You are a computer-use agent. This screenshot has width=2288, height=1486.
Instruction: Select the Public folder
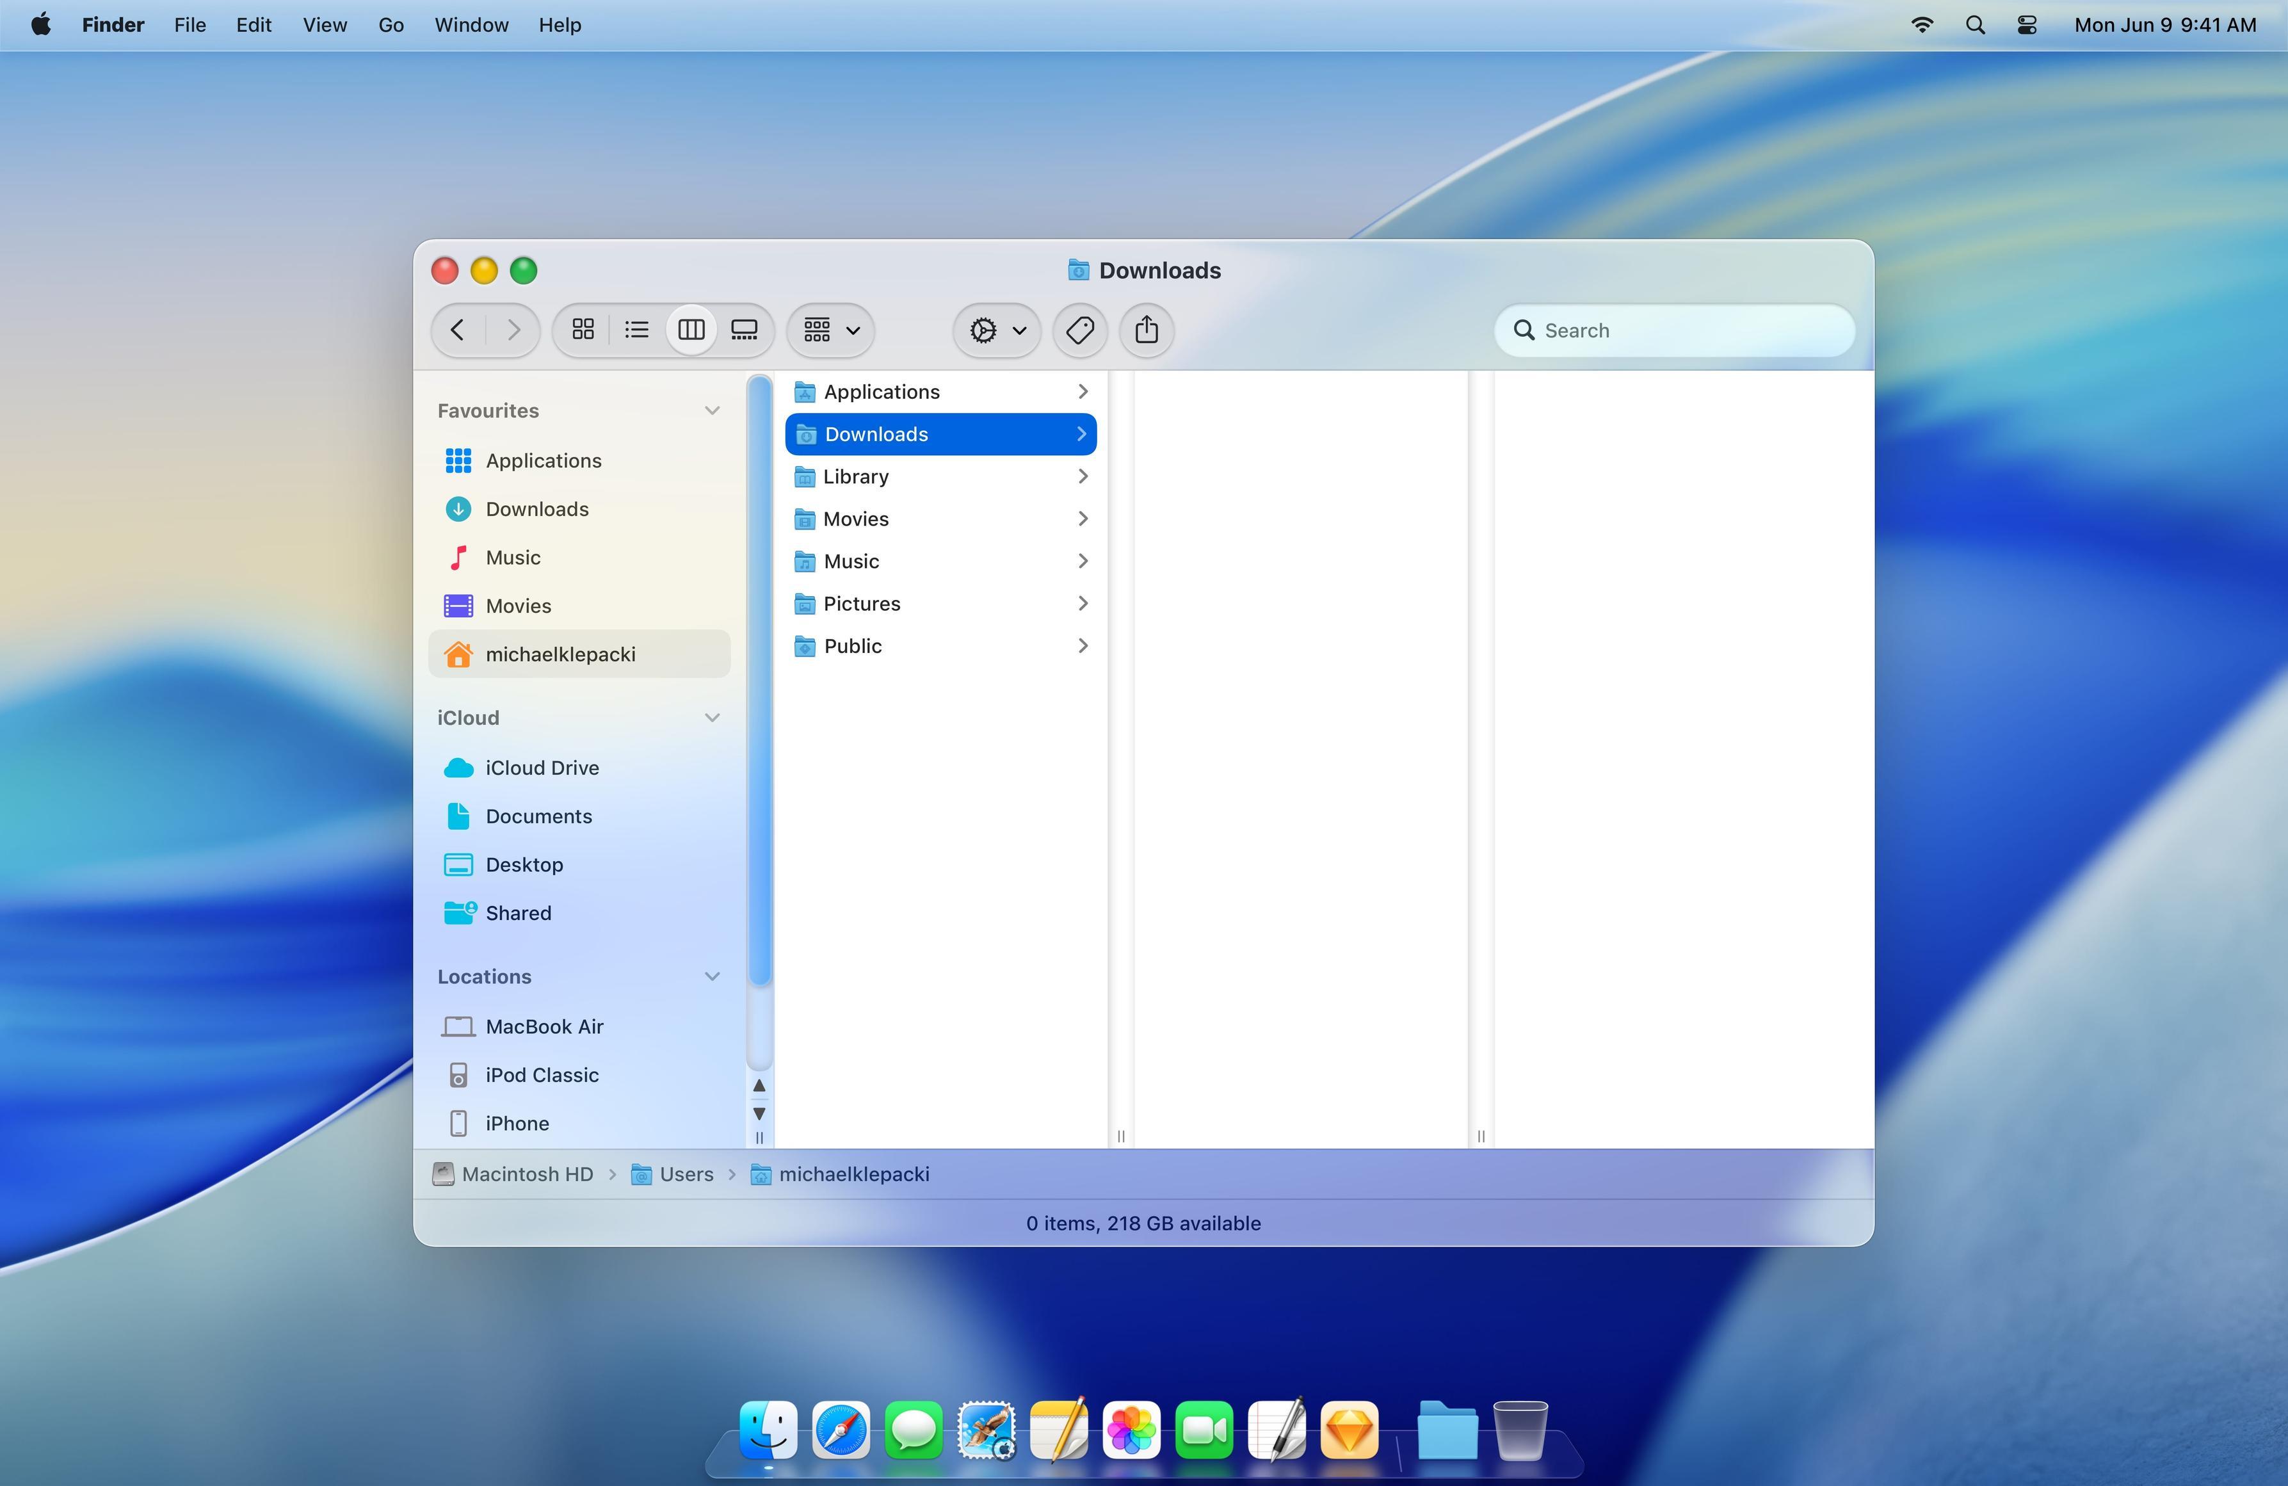pos(940,646)
